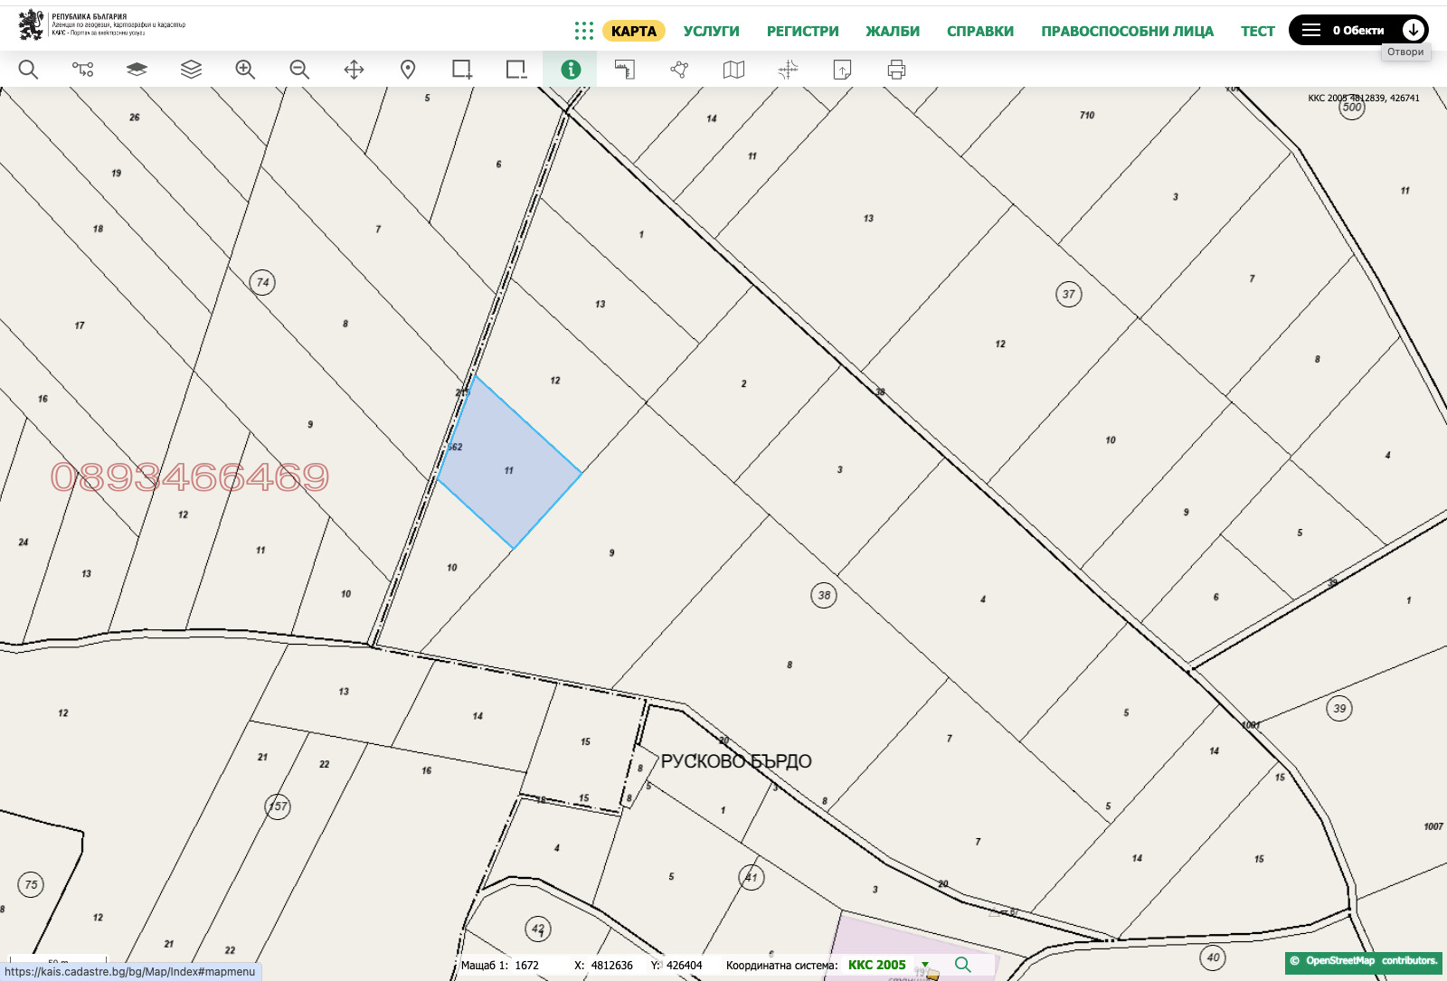Click the Y coordinate field 426404
The height and width of the screenshot is (981, 1447).
pyautogui.click(x=685, y=966)
